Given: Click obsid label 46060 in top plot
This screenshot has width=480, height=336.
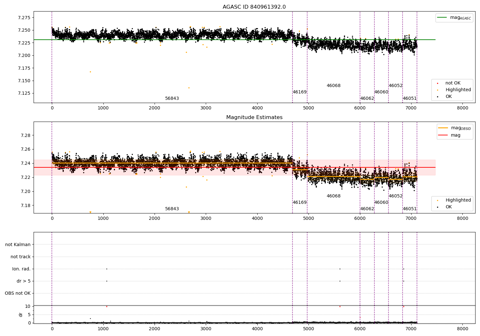Looking at the screenshot, I should pyautogui.click(x=381, y=92).
